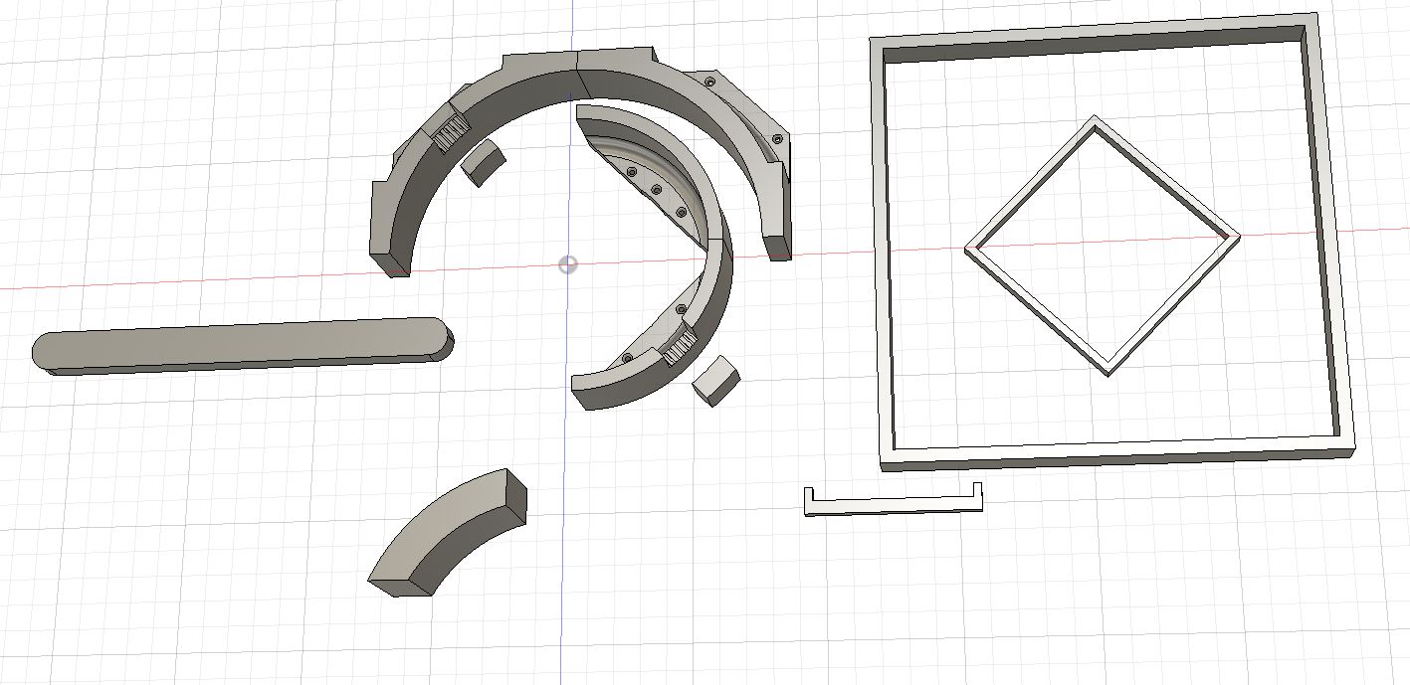Select the detached solid curved arc block
The width and height of the screenshot is (1410, 685).
click(x=448, y=533)
